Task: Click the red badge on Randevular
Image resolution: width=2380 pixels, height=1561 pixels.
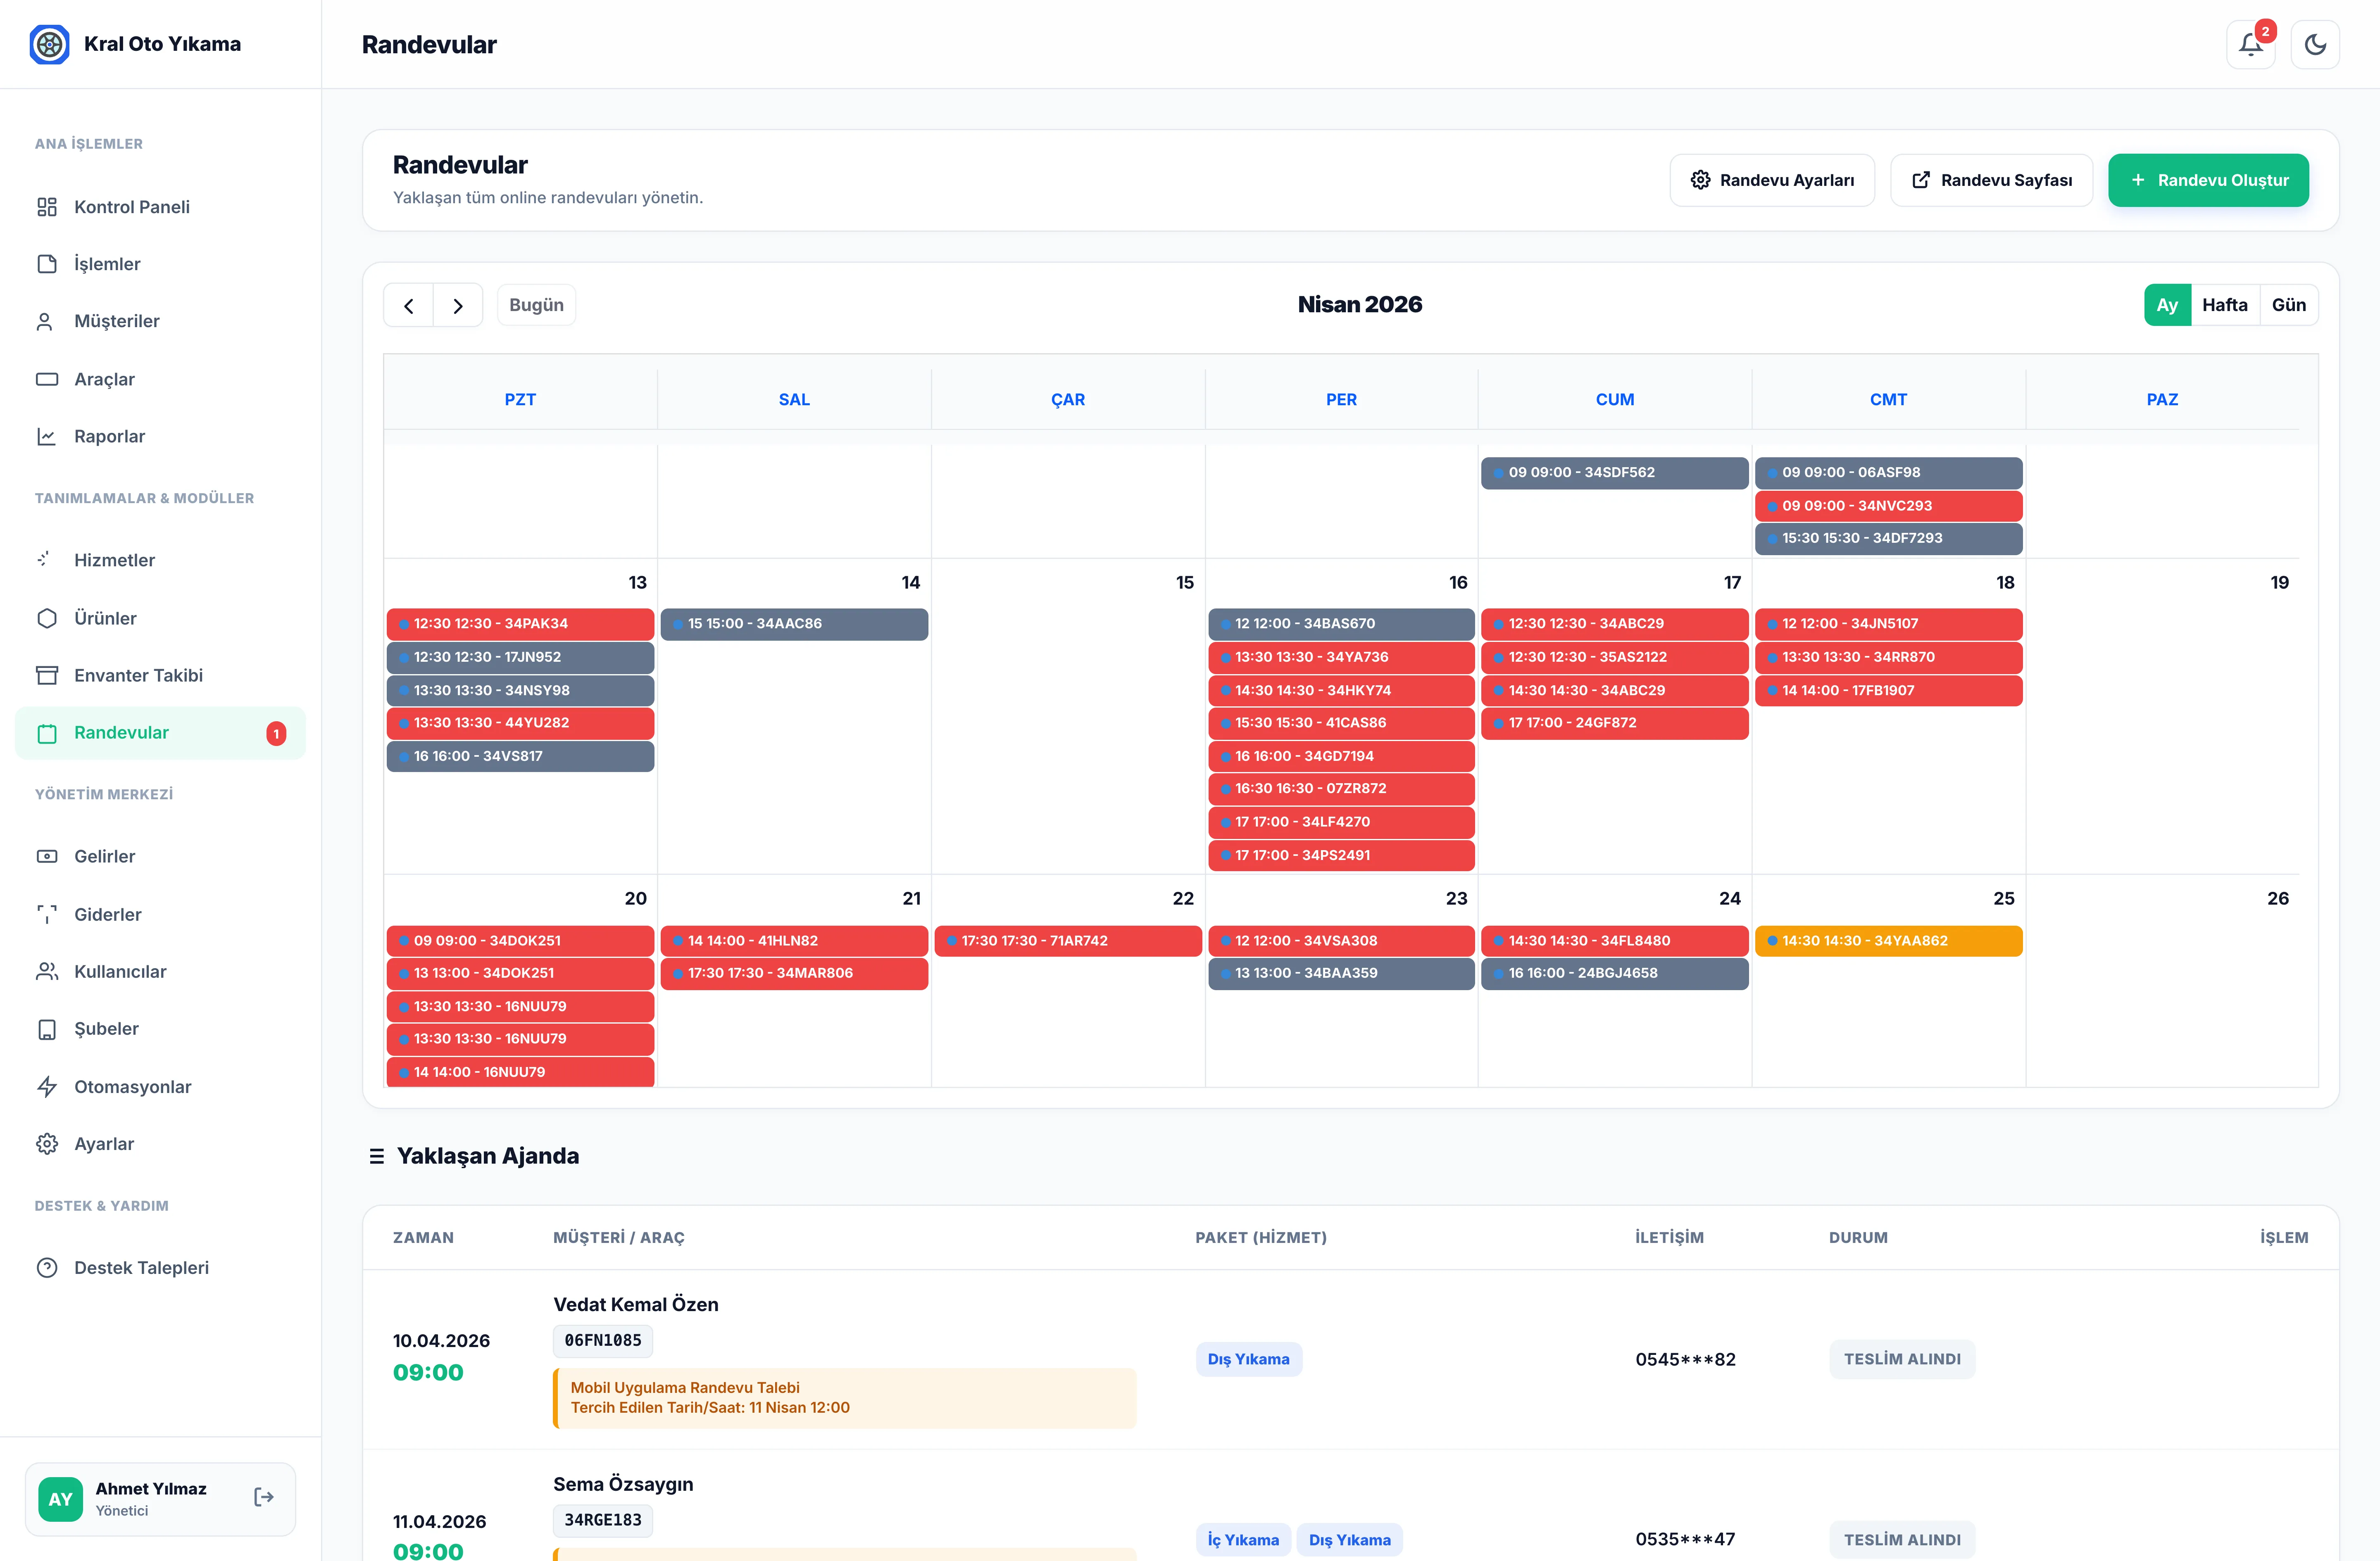Action: pos(276,734)
